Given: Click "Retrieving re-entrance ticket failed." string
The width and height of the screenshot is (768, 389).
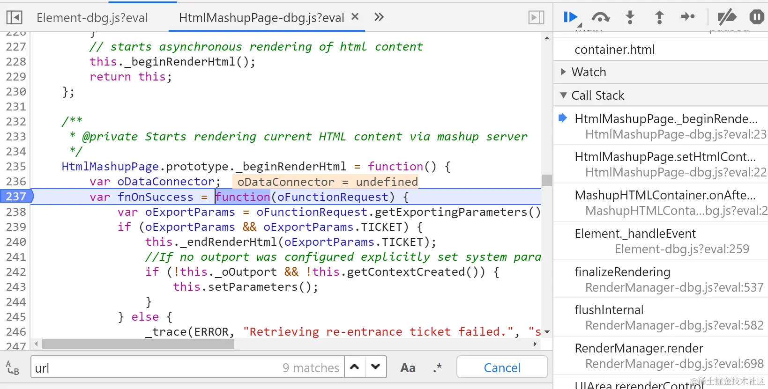Looking at the screenshot, I should click(378, 332).
